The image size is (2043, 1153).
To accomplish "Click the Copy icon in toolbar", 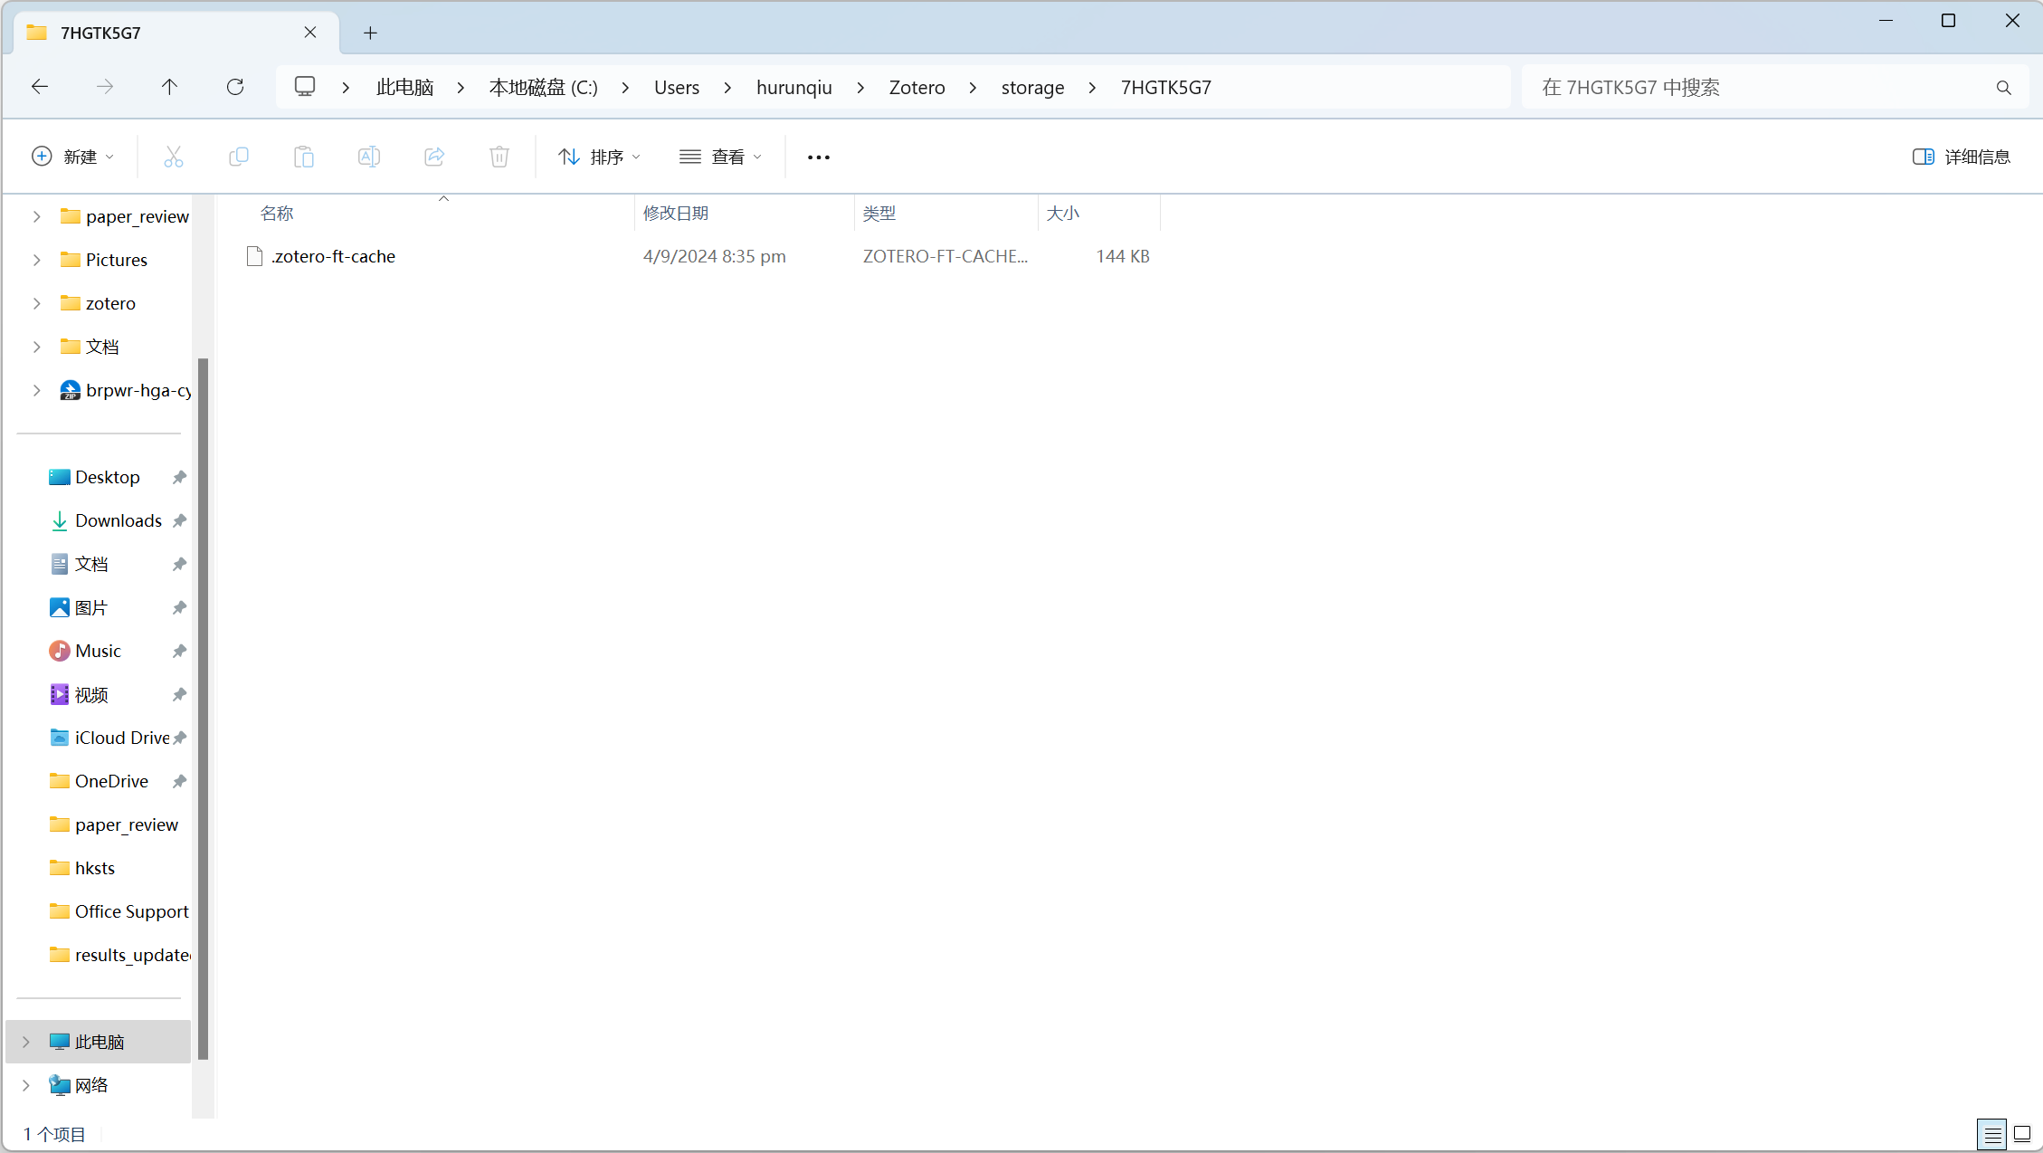I will click(239, 157).
